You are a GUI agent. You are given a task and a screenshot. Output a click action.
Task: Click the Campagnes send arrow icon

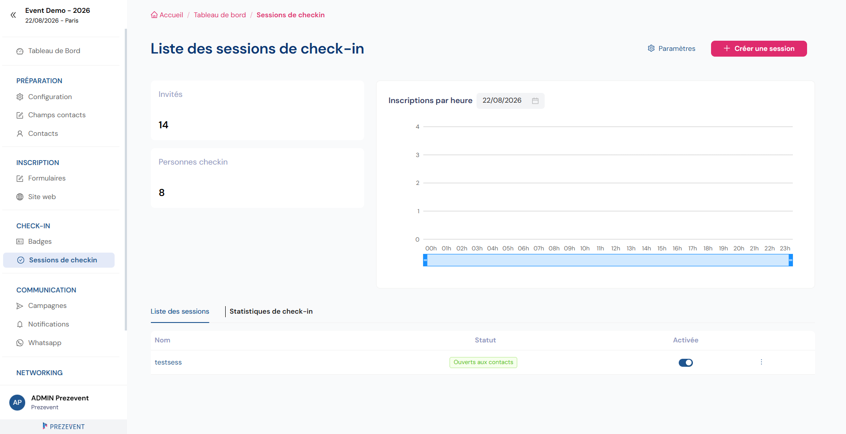pos(20,306)
